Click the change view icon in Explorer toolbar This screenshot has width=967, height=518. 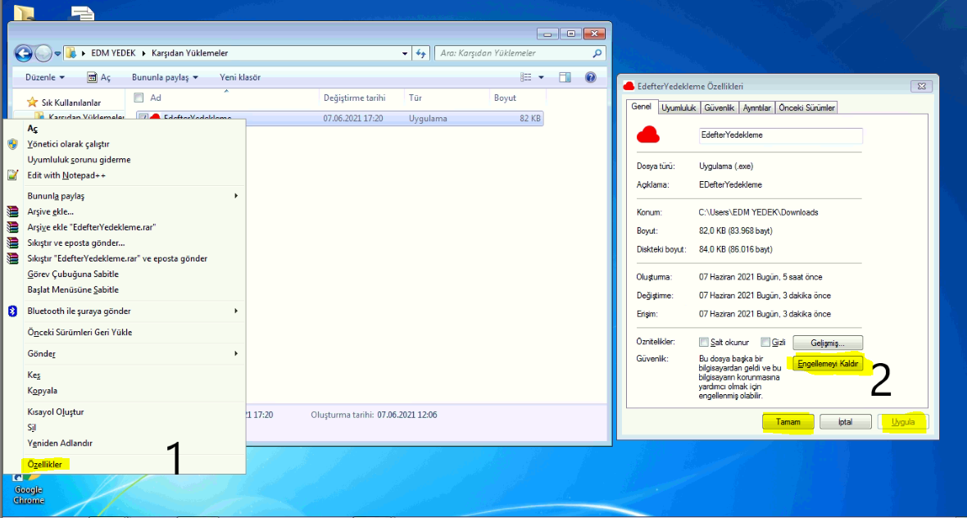coord(527,77)
